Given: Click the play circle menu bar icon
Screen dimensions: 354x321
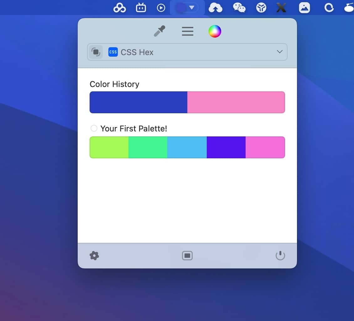Looking at the screenshot, I should point(161,8).
